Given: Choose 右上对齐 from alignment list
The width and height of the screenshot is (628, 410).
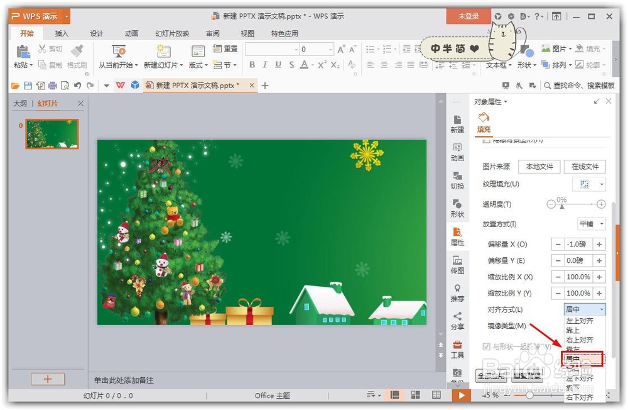Looking at the screenshot, I should (x=580, y=340).
